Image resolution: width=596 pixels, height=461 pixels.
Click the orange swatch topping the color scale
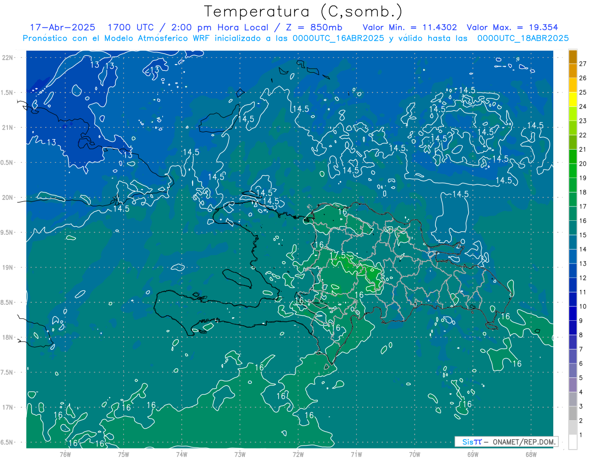573,57
